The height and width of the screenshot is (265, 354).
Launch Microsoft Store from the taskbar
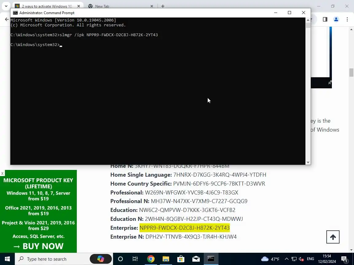coord(181,259)
